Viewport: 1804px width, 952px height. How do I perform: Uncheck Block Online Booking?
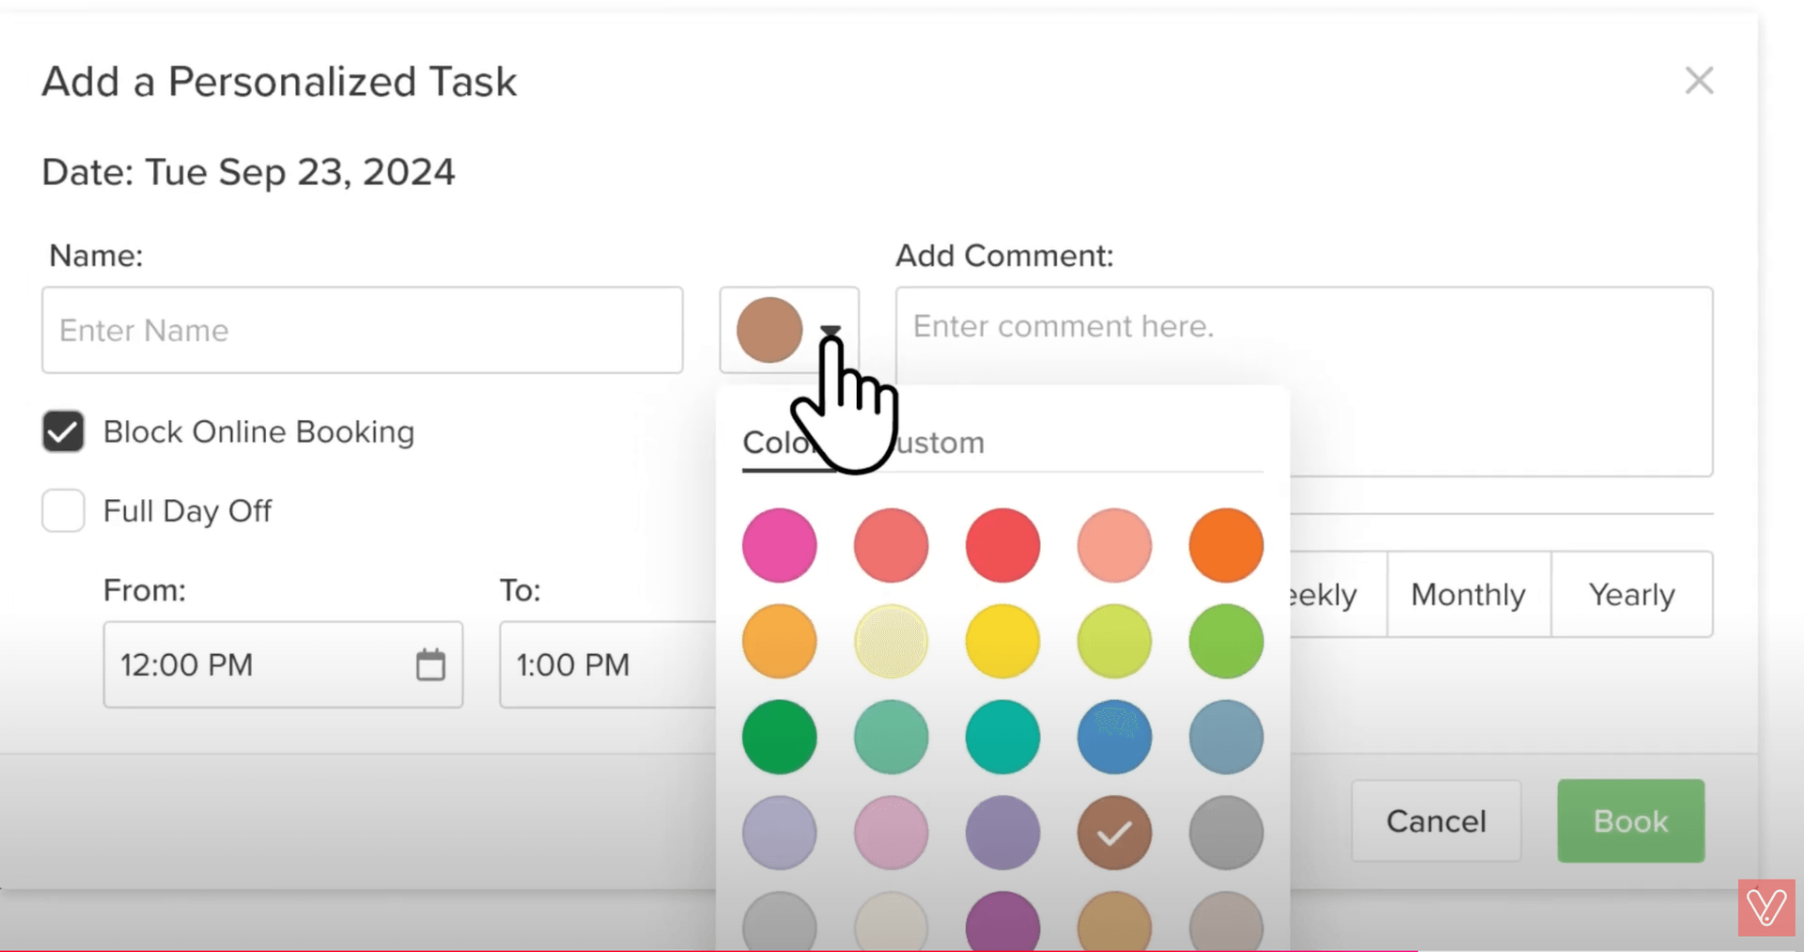(62, 431)
